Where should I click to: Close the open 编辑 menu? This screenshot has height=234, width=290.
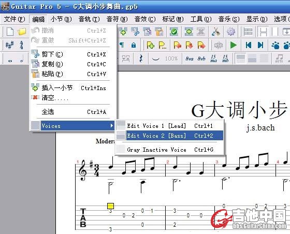pyautogui.click(x=38, y=19)
